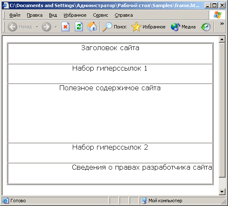Click the Forward arrow icon

click(46, 27)
